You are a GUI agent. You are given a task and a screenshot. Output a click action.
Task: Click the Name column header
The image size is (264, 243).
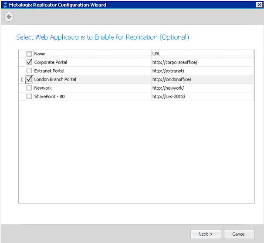click(92, 54)
